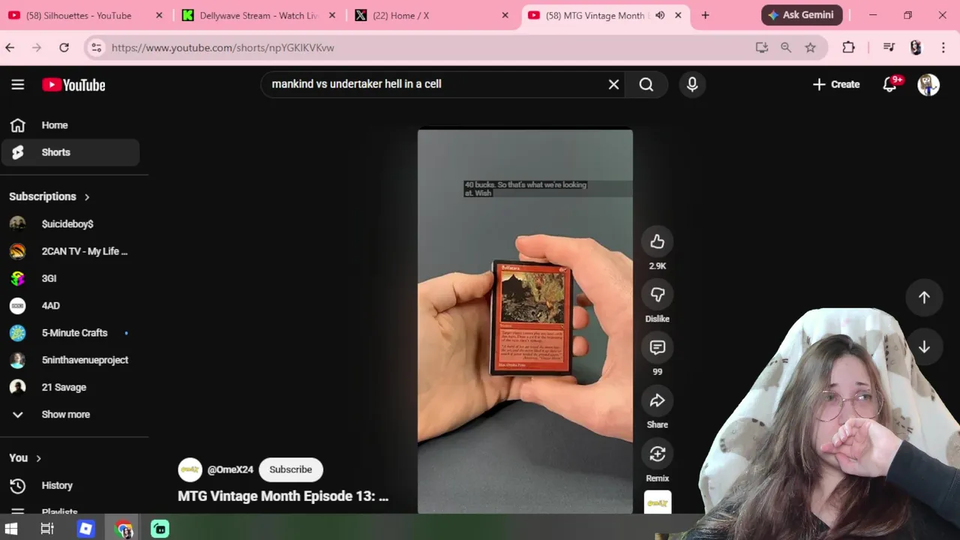This screenshot has height=540, width=960.
Task: Open the 2CAN TV - My Life subscription
Action: [70, 251]
